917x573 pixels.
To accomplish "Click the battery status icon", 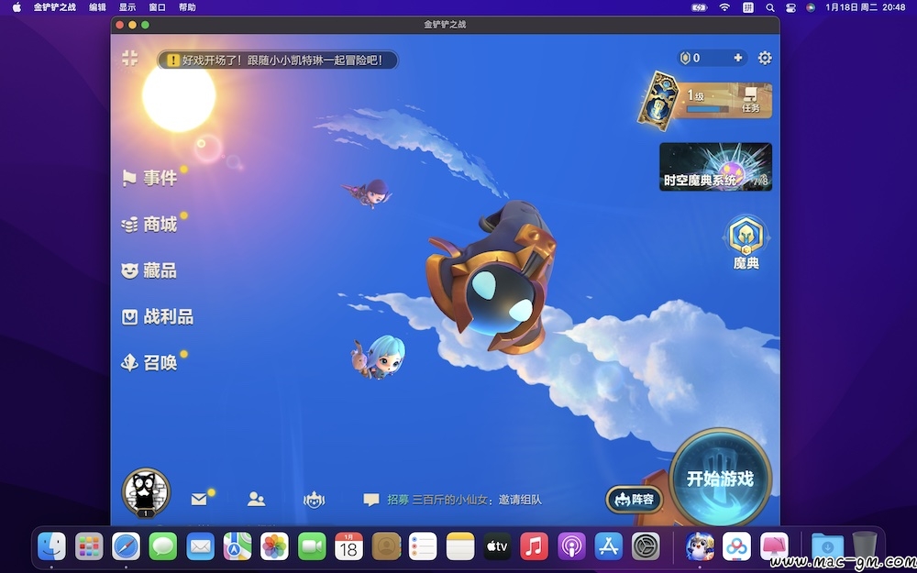I will click(700, 7).
